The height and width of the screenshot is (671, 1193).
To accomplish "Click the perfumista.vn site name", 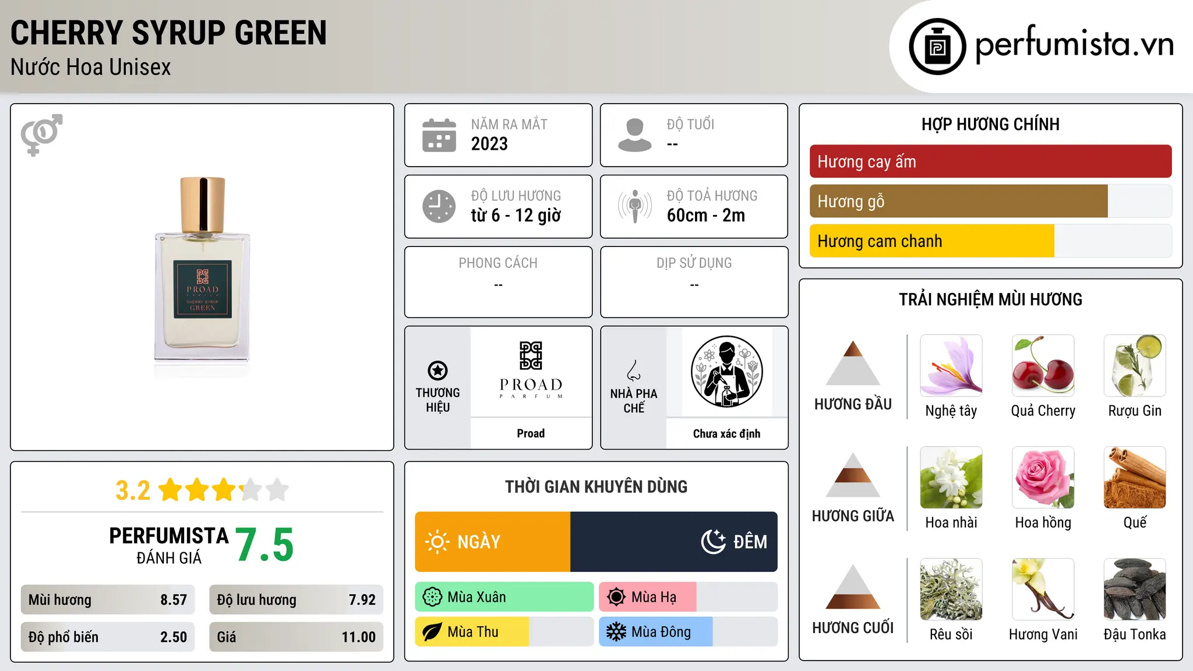I will coord(1075,44).
